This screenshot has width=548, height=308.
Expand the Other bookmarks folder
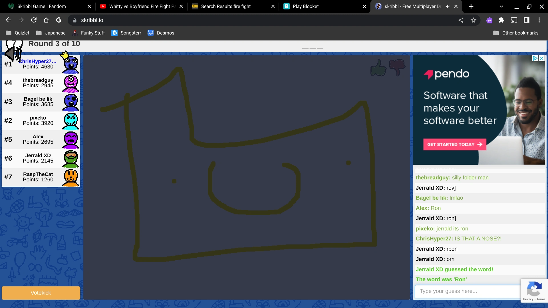coord(515,33)
